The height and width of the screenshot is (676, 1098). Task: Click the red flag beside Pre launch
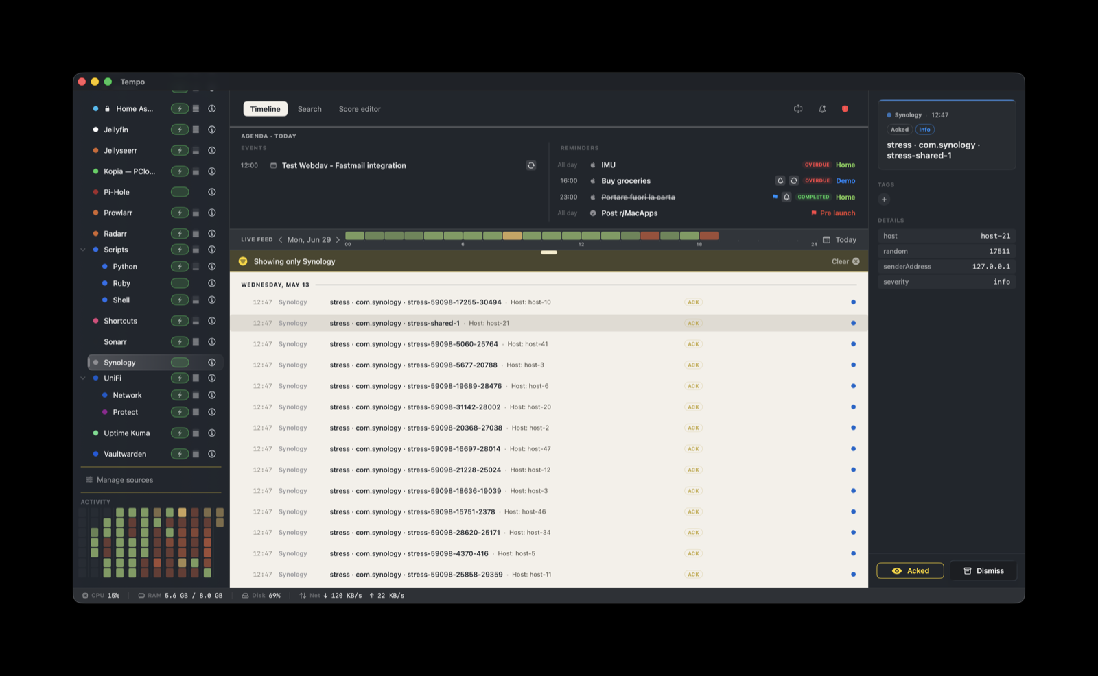(x=814, y=213)
